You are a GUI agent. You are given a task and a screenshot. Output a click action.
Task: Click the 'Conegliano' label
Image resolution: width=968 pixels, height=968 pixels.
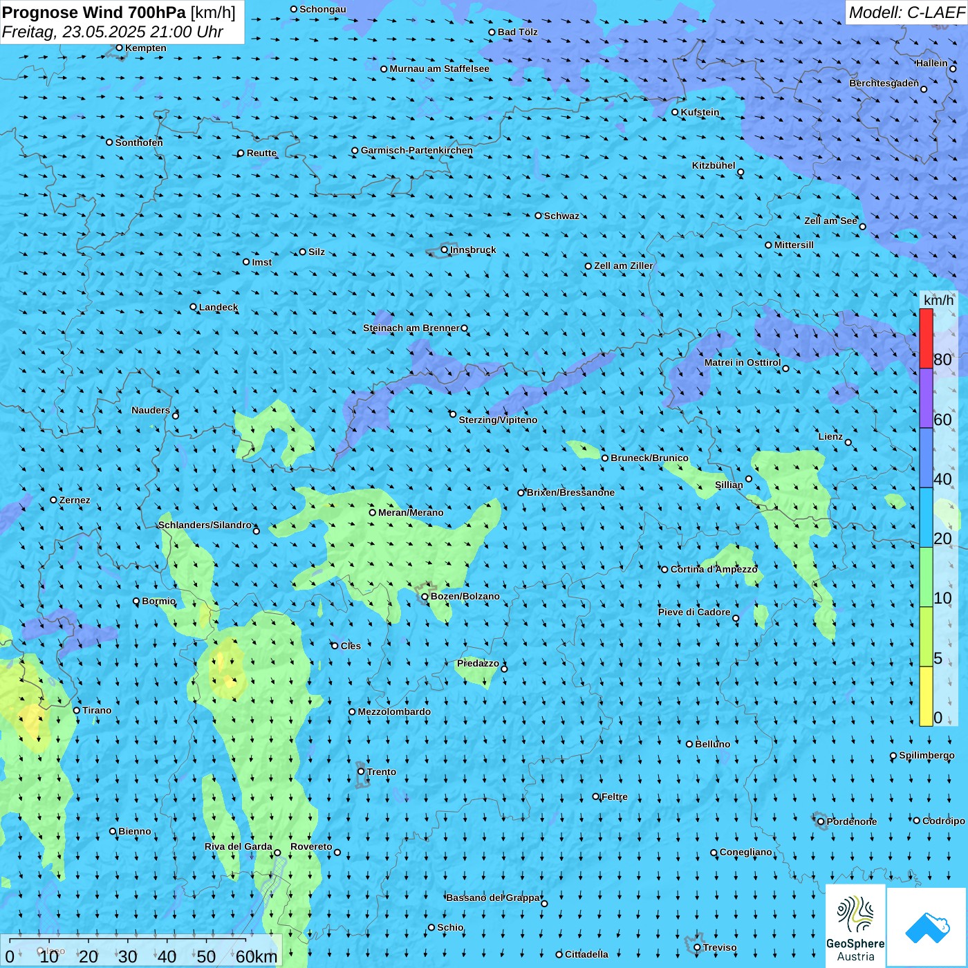[746, 852]
